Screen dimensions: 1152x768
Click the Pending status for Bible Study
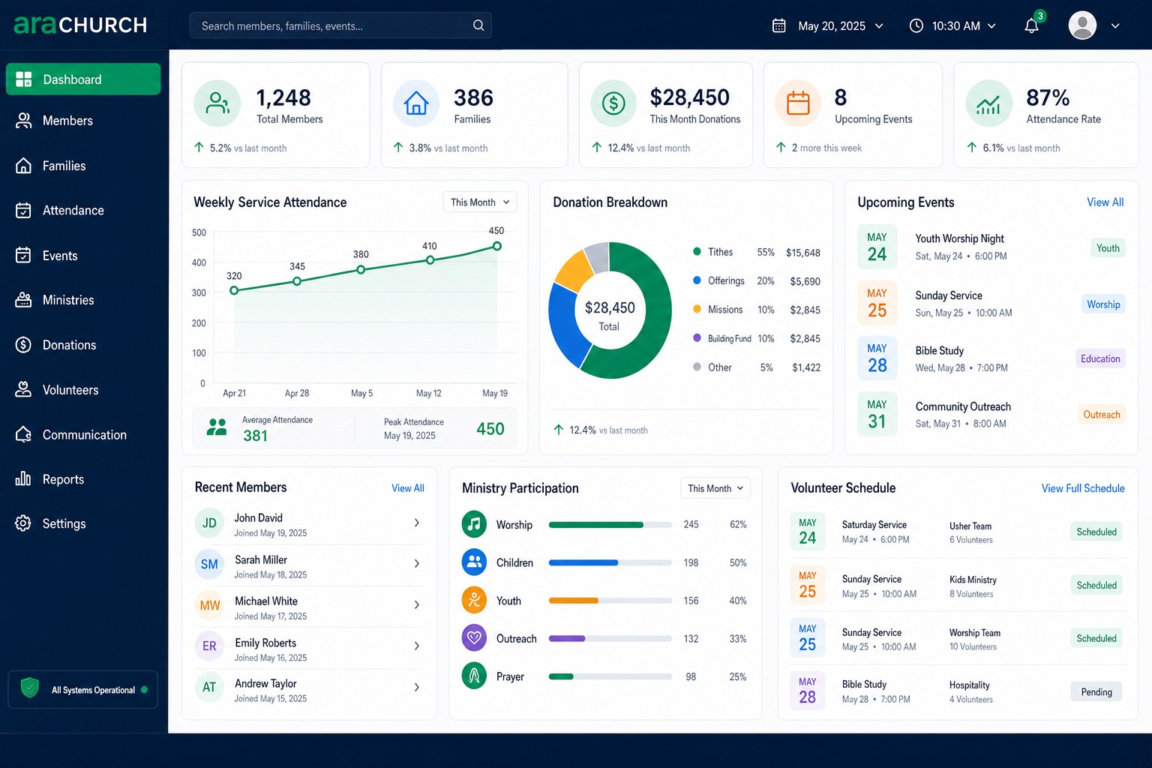pos(1096,691)
